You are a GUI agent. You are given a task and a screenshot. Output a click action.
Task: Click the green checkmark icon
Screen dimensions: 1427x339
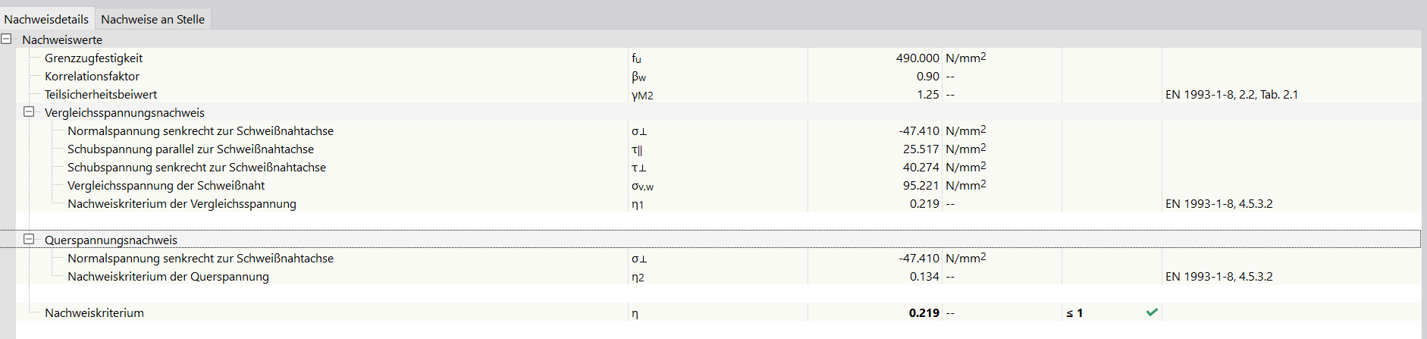tap(1152, 312)
